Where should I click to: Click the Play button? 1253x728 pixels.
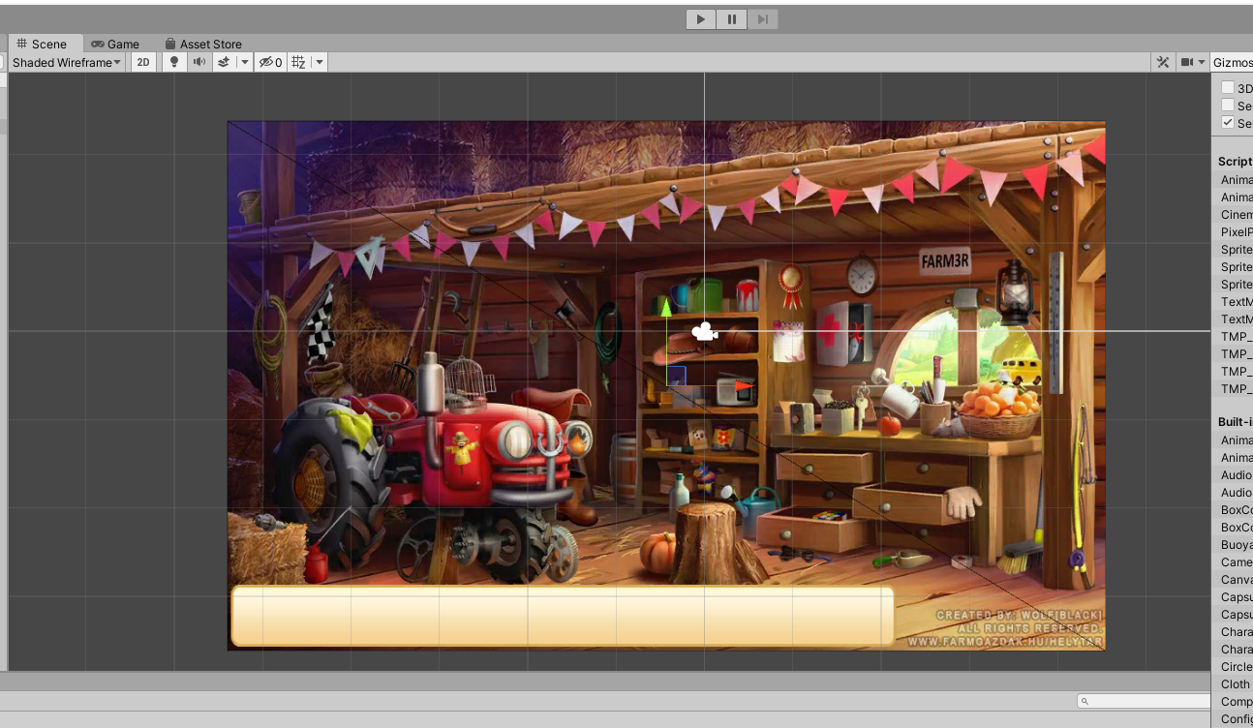(701, 19)
